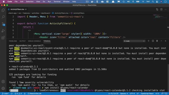The image size is (169, 95).
Task: Change the LF end-of-line sequence
Action: click(138, 94)
